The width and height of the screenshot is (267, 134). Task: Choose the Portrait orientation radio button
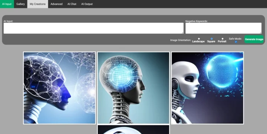click(222, 39)
